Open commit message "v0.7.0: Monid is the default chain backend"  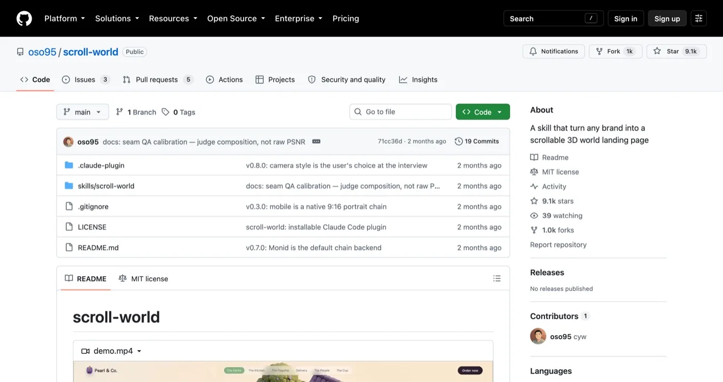(x=314, y=248)
